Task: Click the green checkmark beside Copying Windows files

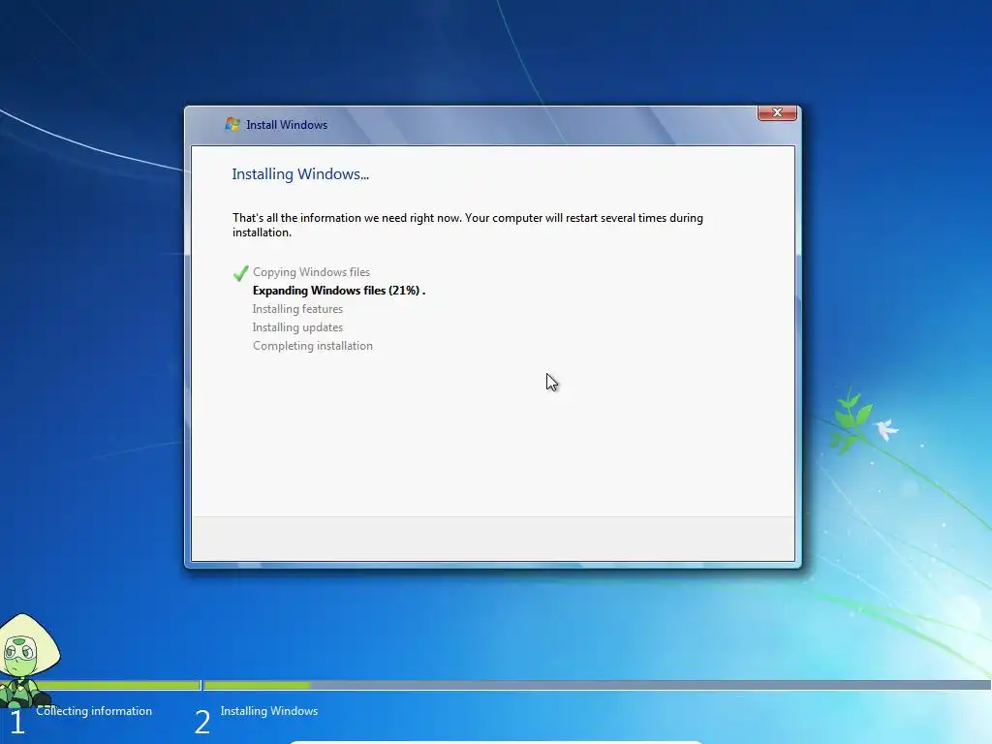Action: pos(240,273)
